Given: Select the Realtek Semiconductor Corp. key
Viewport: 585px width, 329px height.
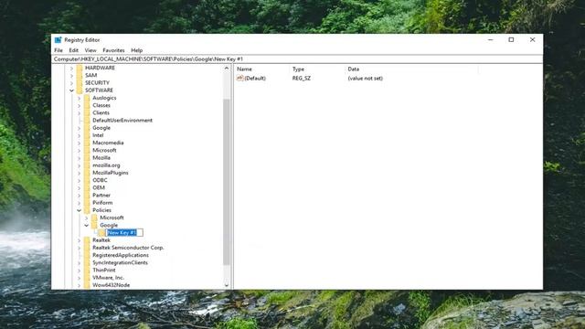Looking at the screenshot, I should [128, 248].
